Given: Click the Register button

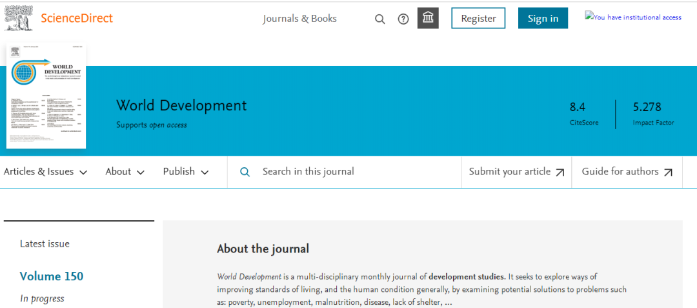Looking at the screenshot, I should coord(478,19).
